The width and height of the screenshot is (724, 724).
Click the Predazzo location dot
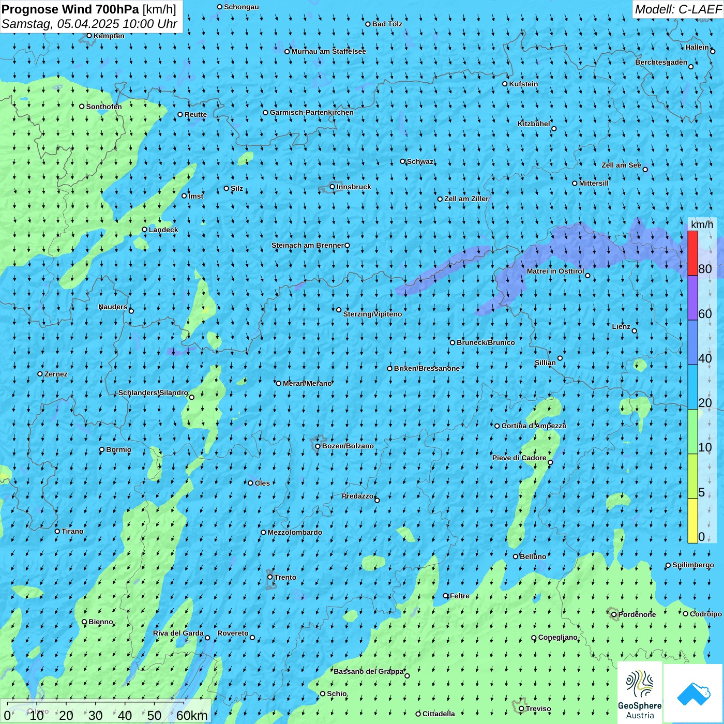point(377,500)
